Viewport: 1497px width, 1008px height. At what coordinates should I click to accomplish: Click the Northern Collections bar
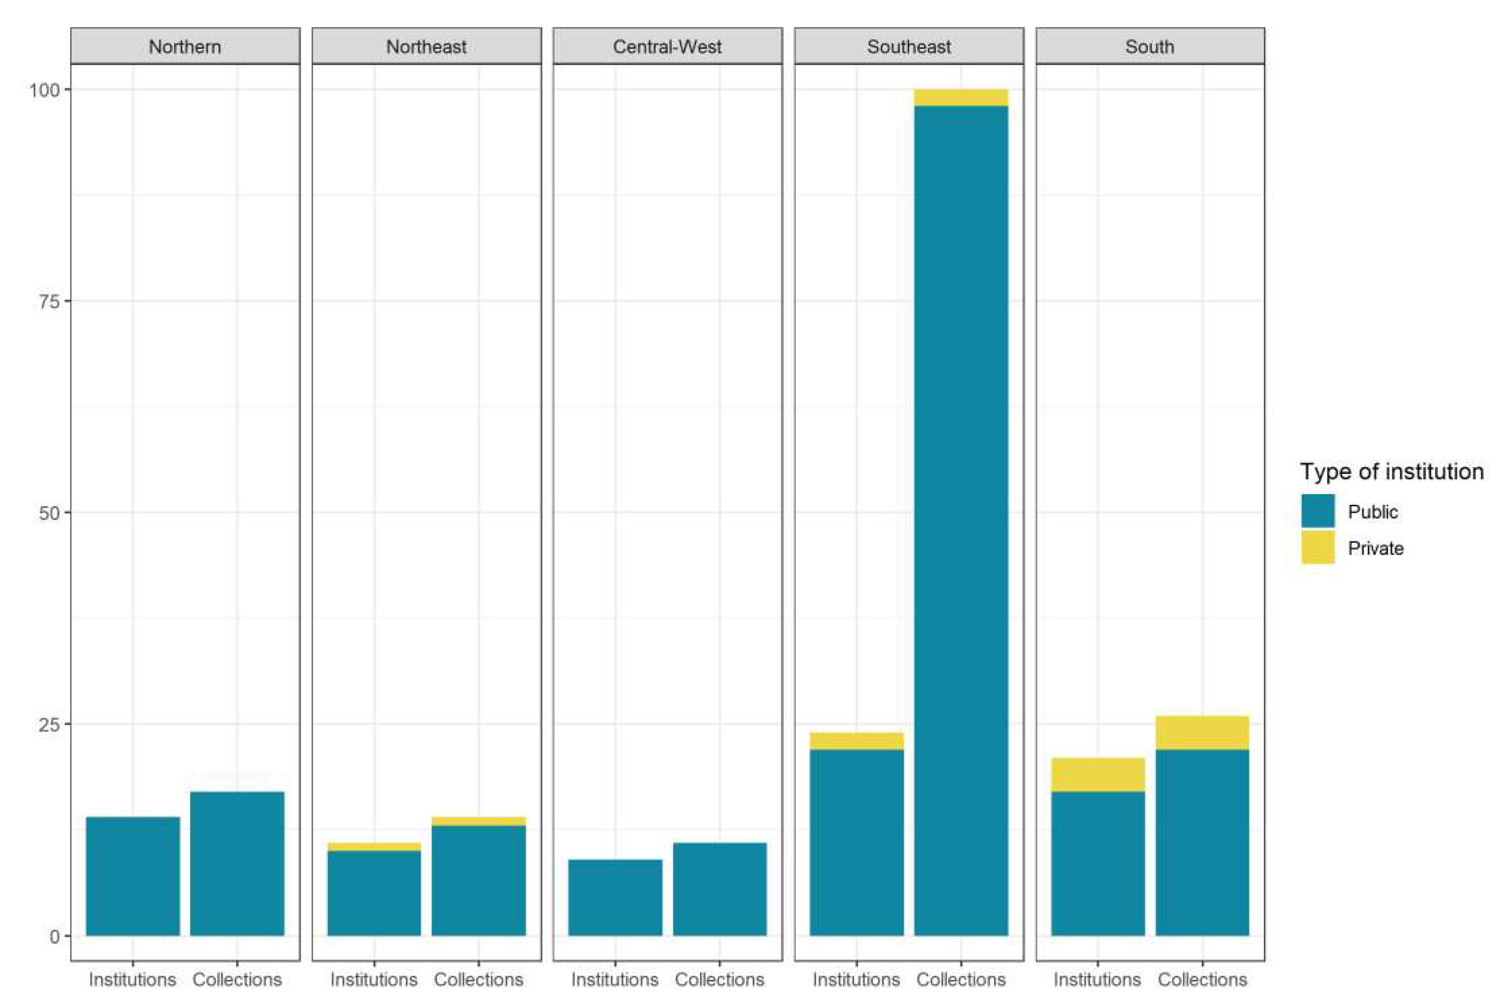point(237,863)
